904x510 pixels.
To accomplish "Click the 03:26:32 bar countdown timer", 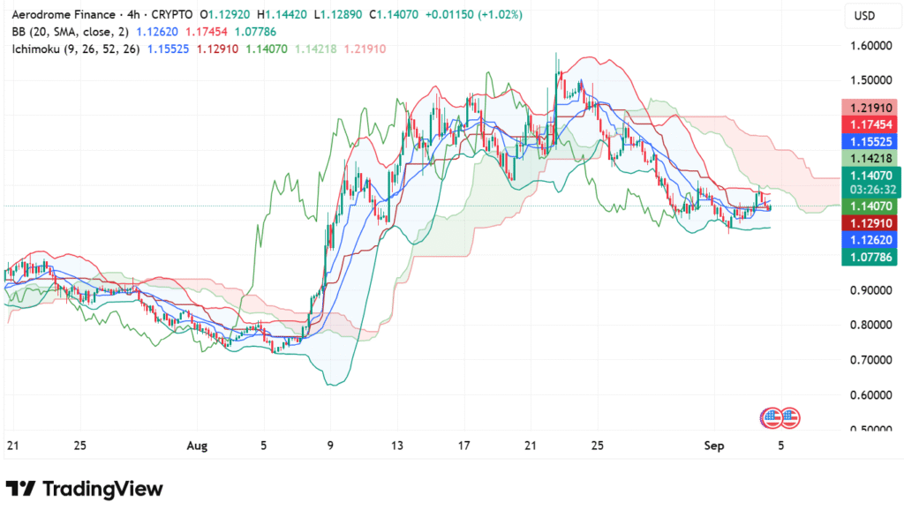I will [x=873, y=190].
